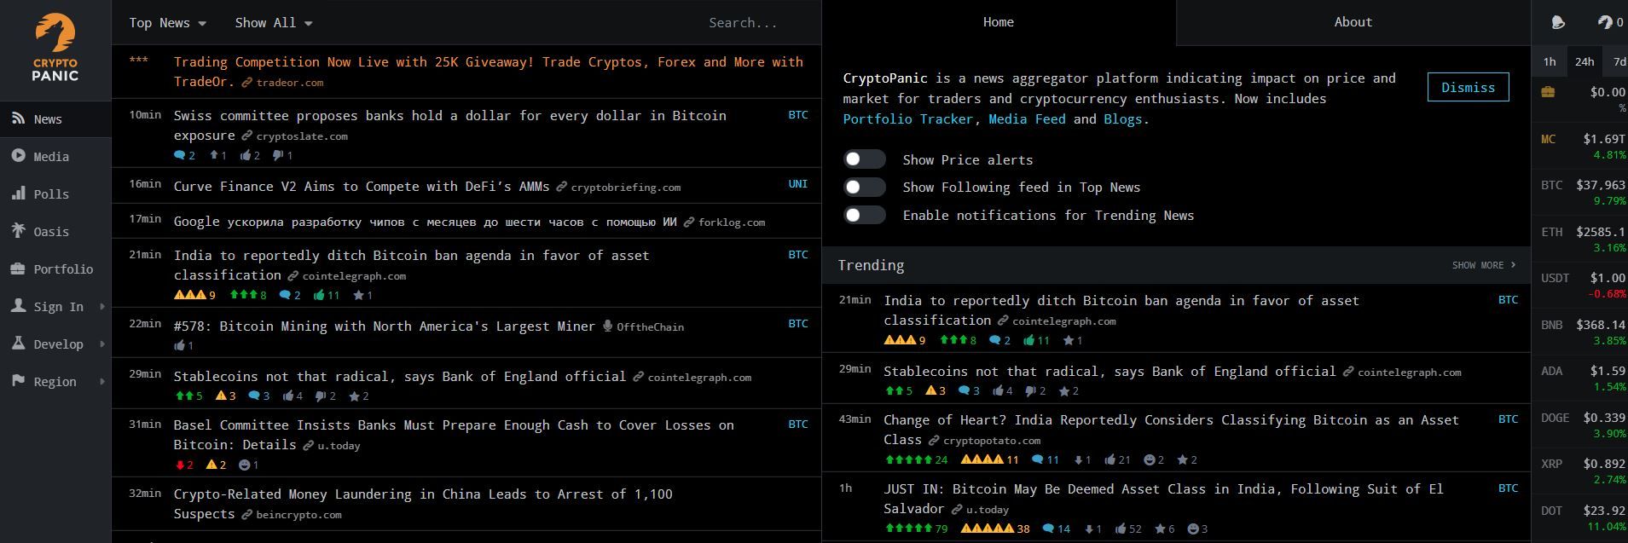Screen dimensions: 1628x543
Task: Dismiss the CryptoPanic intro message
Action: coord(1468,87)
